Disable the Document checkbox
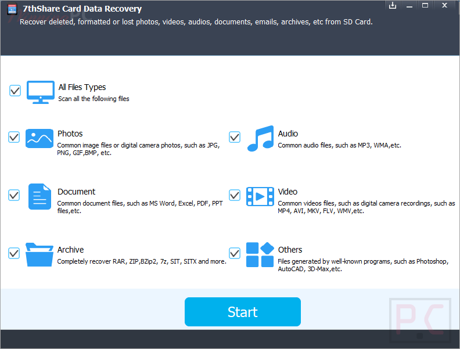This screenshot has width=460, height=349. (x=14, y=195)
